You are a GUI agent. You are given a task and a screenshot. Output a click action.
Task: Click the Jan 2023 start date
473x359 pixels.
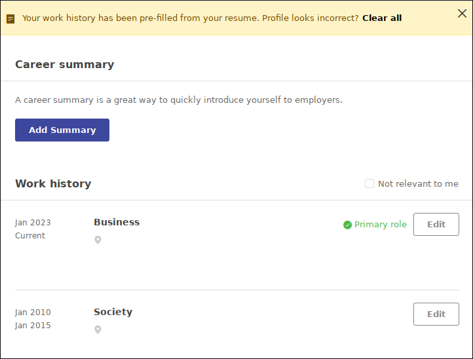pyautogui.click(x=33, y=223)
